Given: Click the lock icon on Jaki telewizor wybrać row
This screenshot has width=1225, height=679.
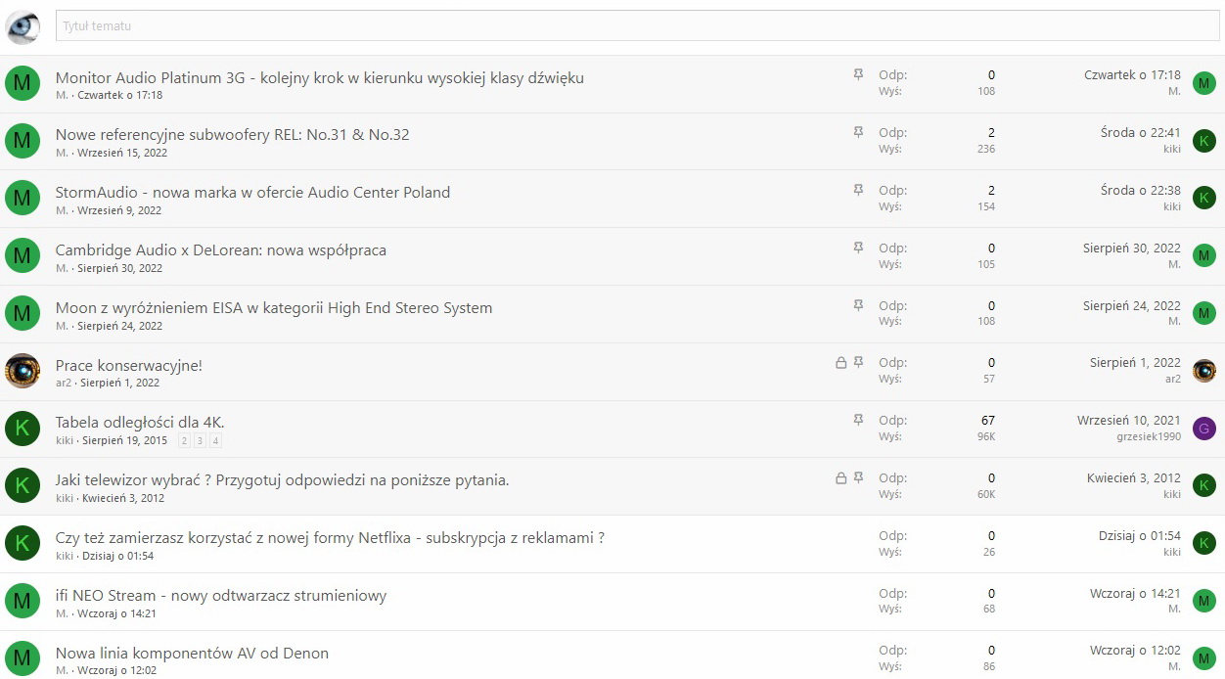Looking at the screenshot, I should [x=840, y=477].
